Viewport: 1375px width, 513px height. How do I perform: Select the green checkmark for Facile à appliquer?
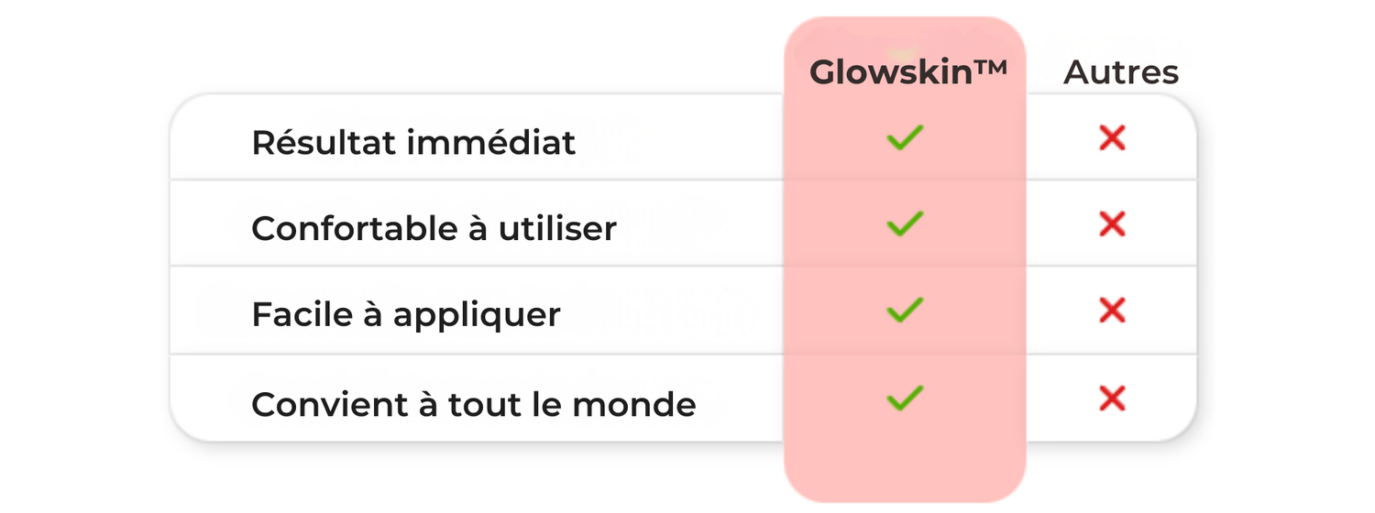pyautogui.click(x=905, y=311)
